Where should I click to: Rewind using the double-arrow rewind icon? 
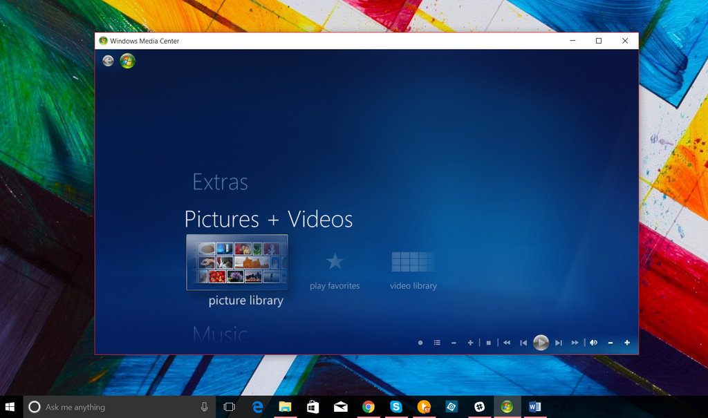pos(506,342)
